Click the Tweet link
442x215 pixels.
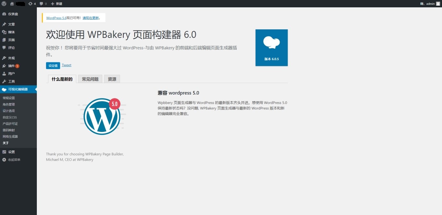coord(67,65)
